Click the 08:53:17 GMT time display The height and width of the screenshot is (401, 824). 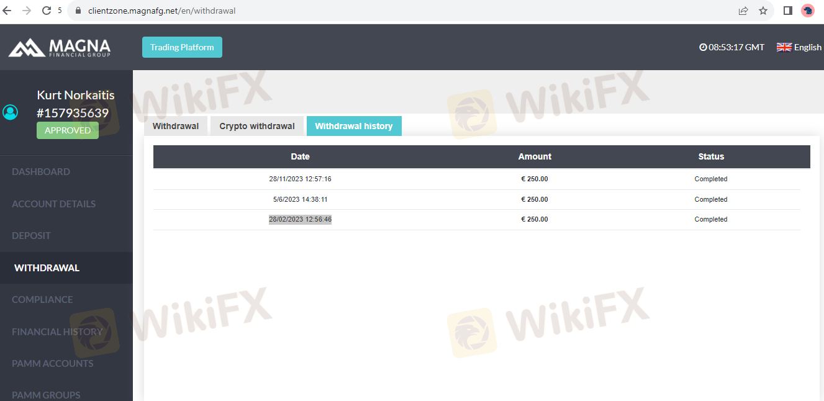tap(736, 47)
